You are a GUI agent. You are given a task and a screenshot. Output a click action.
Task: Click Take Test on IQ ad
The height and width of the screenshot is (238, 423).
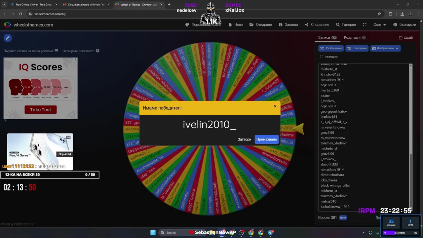40,110
